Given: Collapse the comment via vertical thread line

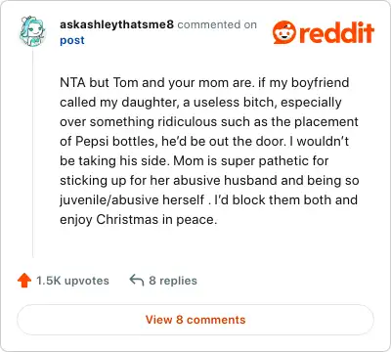Looking at the screenshot, I should click(x=32, y=154).
